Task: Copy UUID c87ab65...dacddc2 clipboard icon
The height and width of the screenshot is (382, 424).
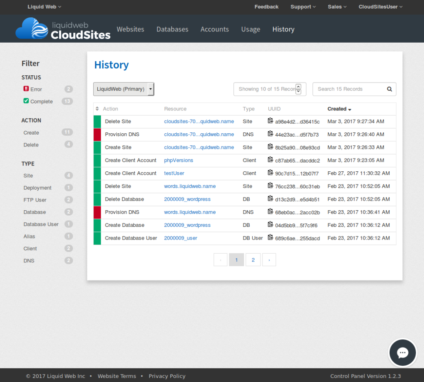Action: click(270, 159)
